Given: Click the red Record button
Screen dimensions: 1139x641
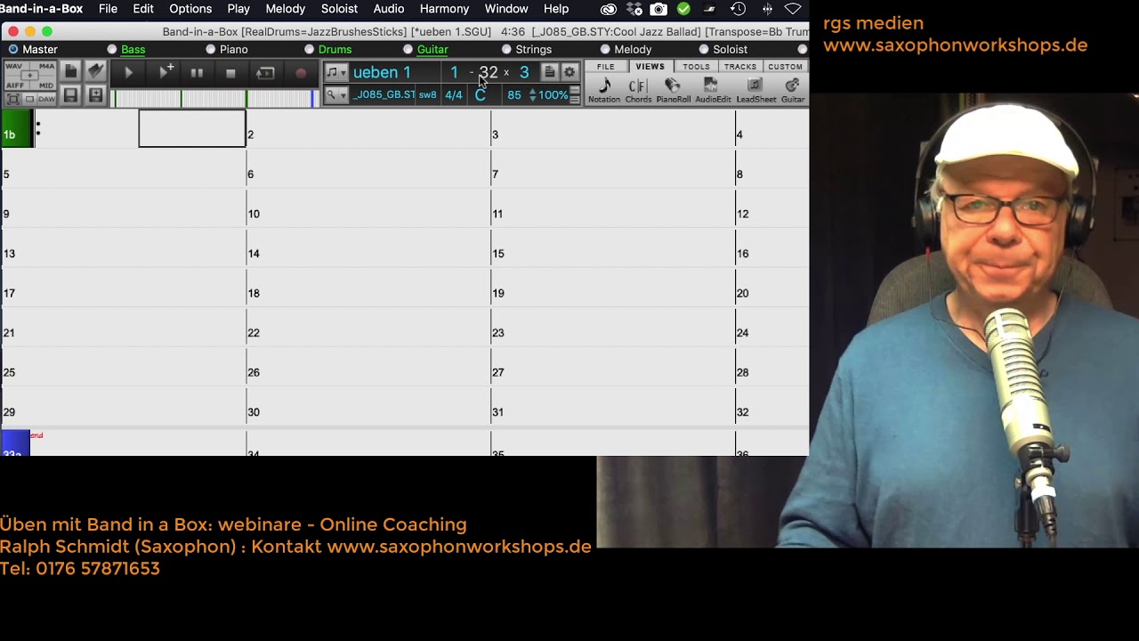Looking at the screenshot, I should click(301, 73).
